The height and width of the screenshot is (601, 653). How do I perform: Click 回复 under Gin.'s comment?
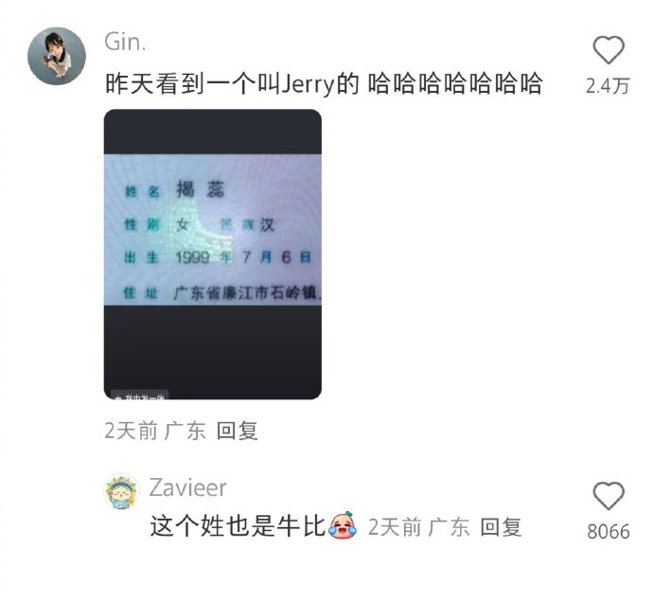(238, 431)
